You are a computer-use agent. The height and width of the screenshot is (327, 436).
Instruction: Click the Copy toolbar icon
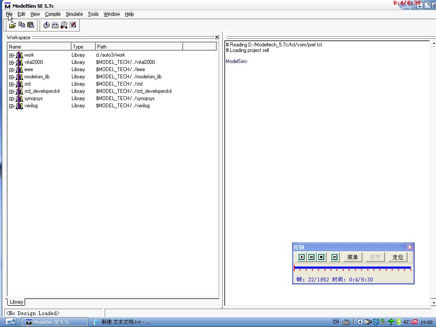(22, 25)
